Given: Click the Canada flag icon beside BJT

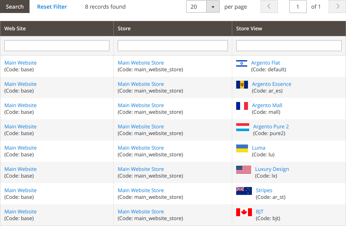Looking at the screenshot, I should click(244, 212).
